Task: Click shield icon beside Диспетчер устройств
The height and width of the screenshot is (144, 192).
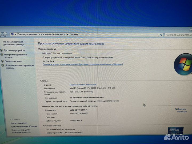Action: [2, 50]
